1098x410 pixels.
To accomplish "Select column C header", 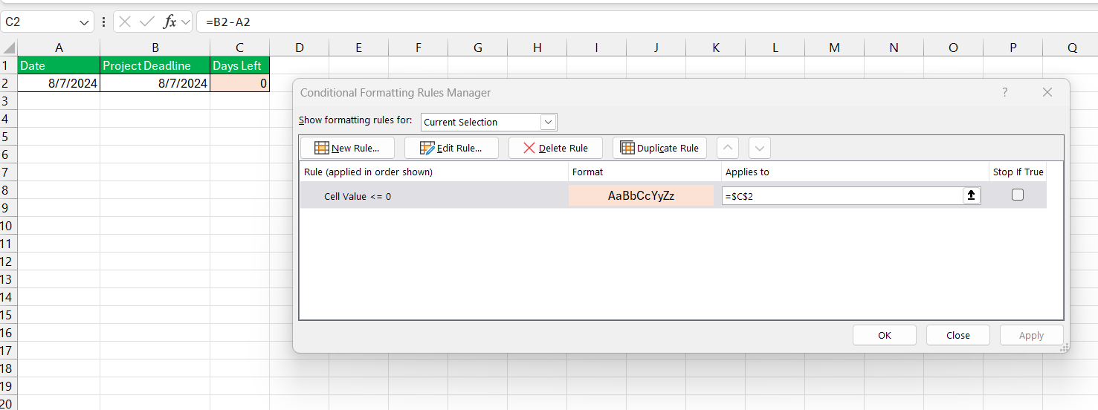I will click(239, 48).
